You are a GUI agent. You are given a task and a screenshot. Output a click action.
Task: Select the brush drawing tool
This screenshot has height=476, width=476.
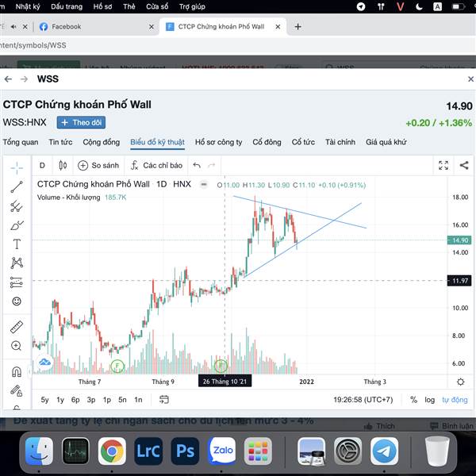click(17, 225)
